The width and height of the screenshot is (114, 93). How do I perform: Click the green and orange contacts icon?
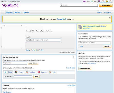click(x=107, y=1)
